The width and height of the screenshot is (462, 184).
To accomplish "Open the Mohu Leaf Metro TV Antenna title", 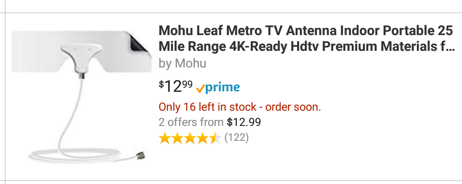I will point(306,32).
